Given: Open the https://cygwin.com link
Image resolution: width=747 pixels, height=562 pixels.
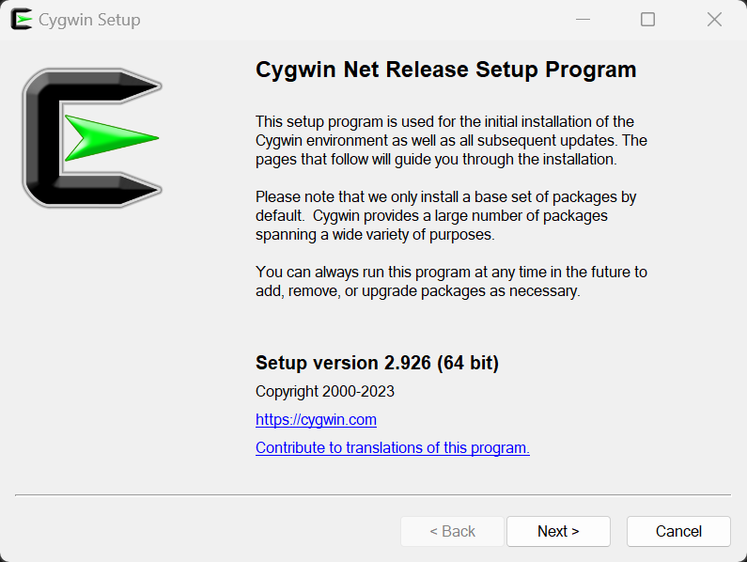Looking at the screenshot, I should pyautogui.click(x=316, y=420).
